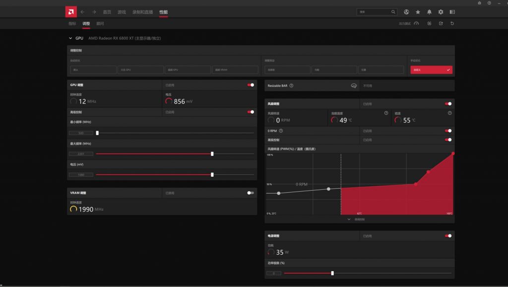Open the 指标 sub-tab
The image size is (508, 287).
72,23
